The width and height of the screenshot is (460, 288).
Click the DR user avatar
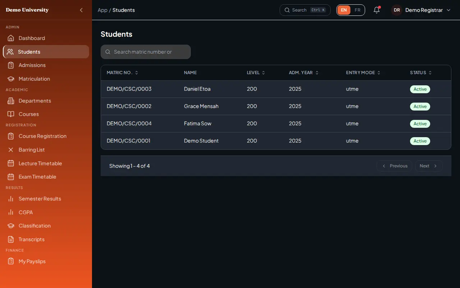click(397, 10)
